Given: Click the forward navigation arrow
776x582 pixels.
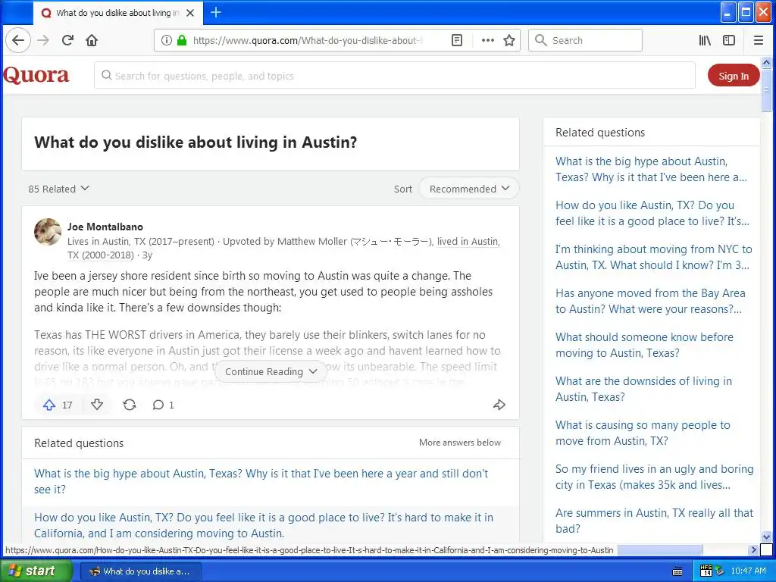Looking at the screenshot, I should coord(43,41).
